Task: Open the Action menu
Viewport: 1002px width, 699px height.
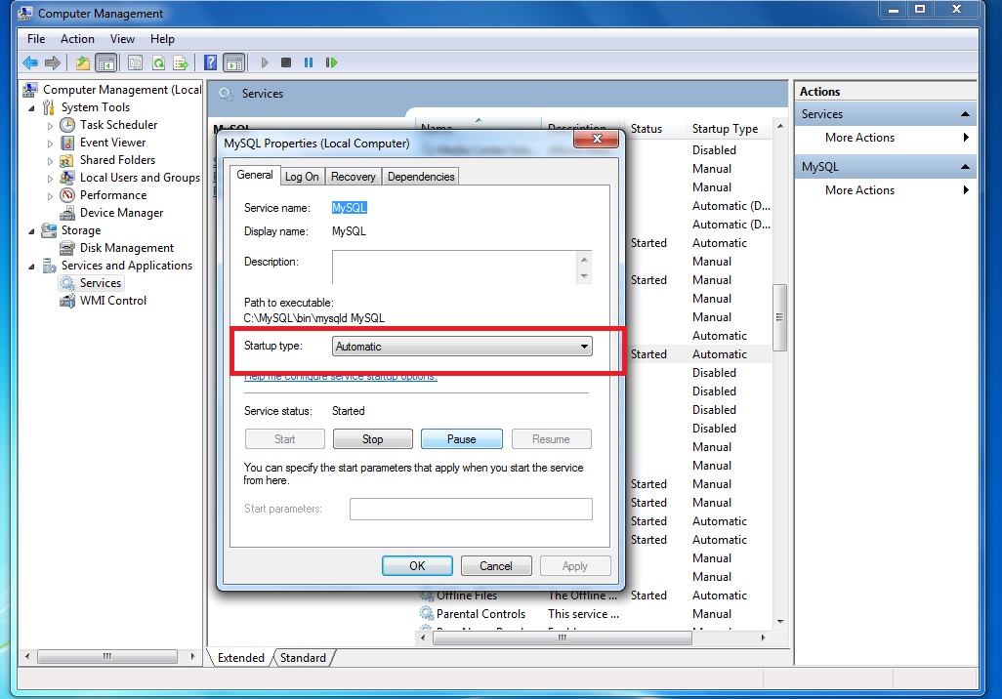Action: pos(77,39)
